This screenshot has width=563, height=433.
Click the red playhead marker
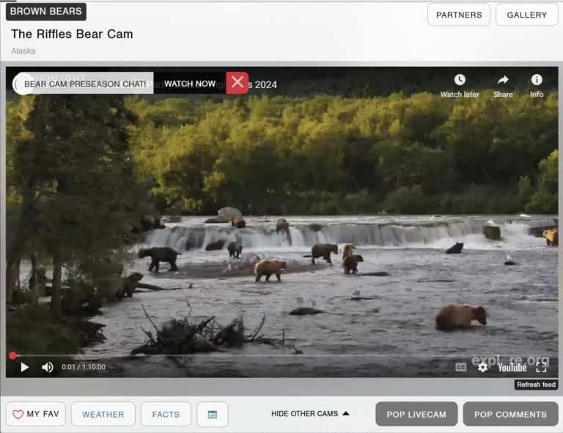coord(12,355)
